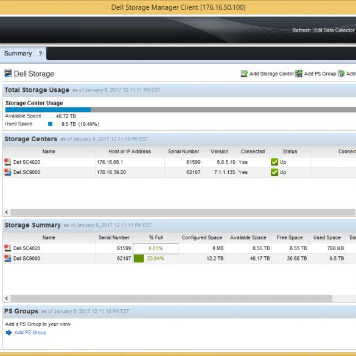
Task: Click version 6.6.5.19 cell
Action: (x=226, y=162)
